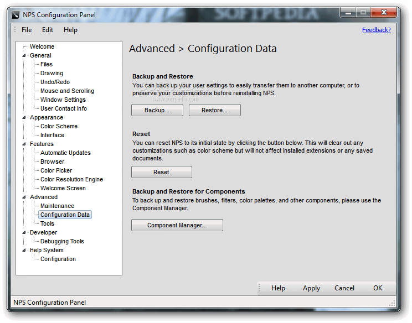Collapse the Developer tree node

click(x=24, y=232)
